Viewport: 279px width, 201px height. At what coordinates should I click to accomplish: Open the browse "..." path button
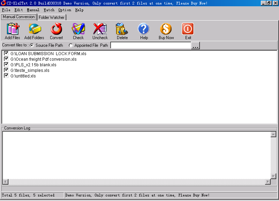[195, 46]
